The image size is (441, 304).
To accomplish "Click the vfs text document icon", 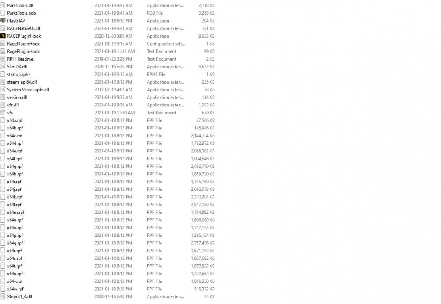I will (3, 112).
